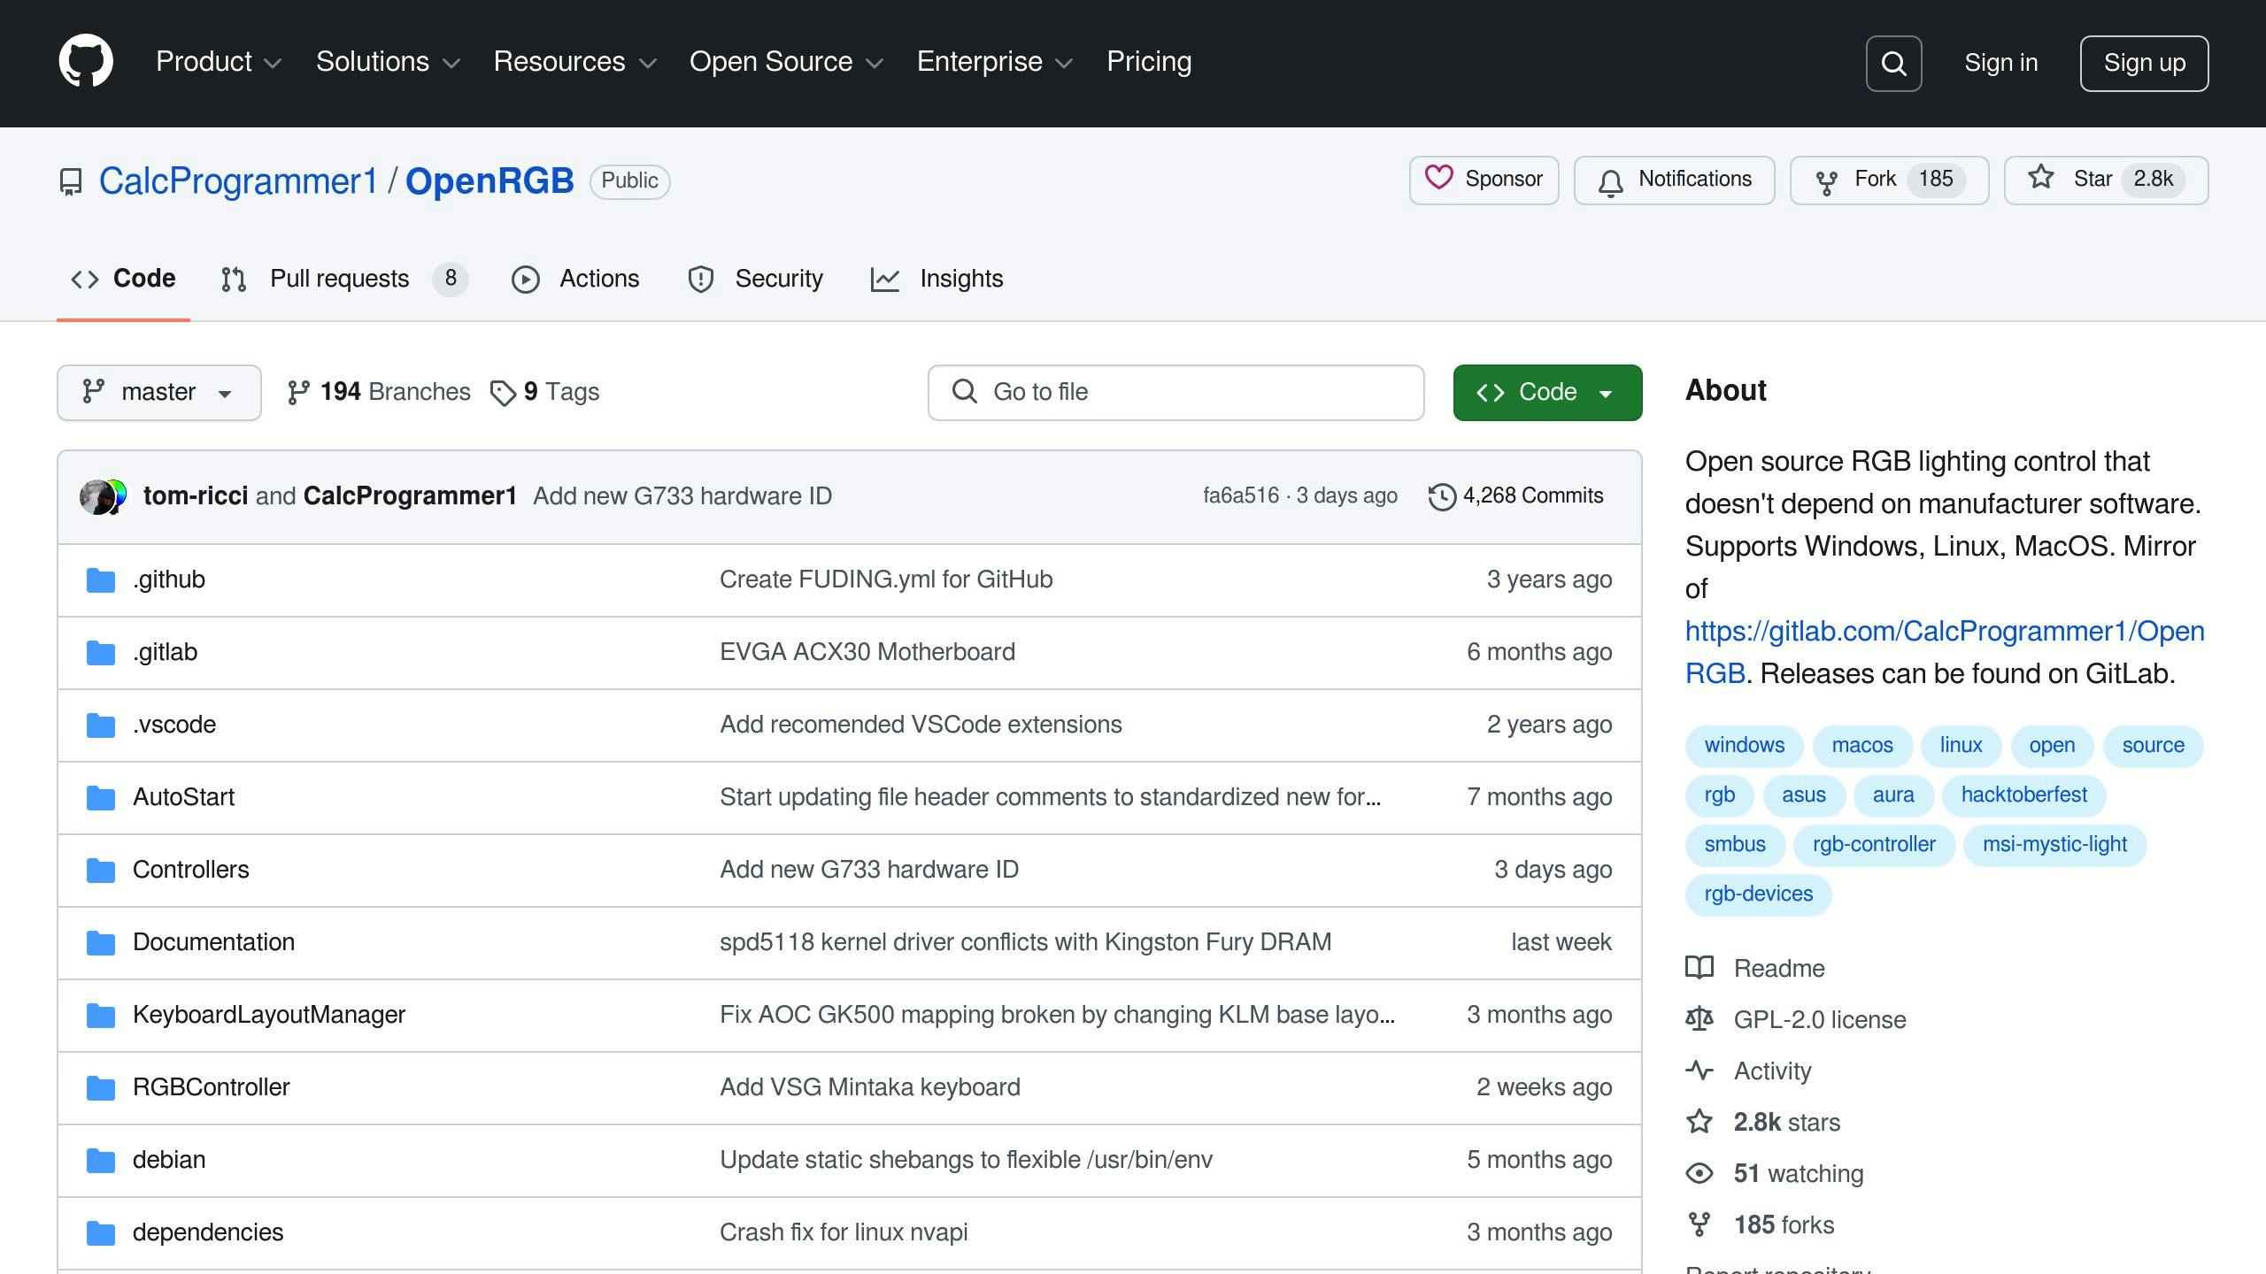Switch to the Security tab
This screenshot has width=2266, height=1274.
(755, 280)
